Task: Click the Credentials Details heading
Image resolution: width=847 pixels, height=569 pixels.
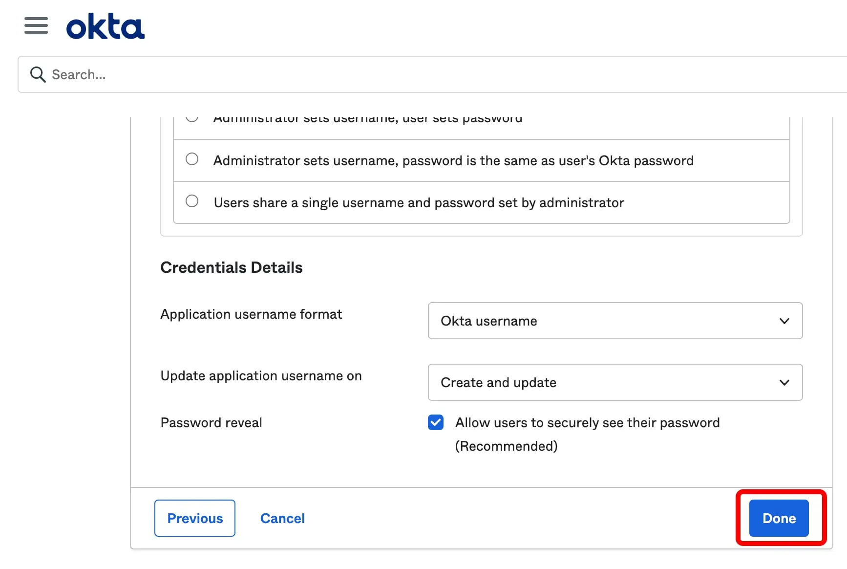Action: tap(232, 267)
